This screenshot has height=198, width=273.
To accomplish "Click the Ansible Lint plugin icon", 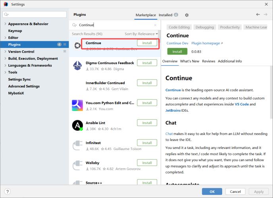I will coord(77,125).
